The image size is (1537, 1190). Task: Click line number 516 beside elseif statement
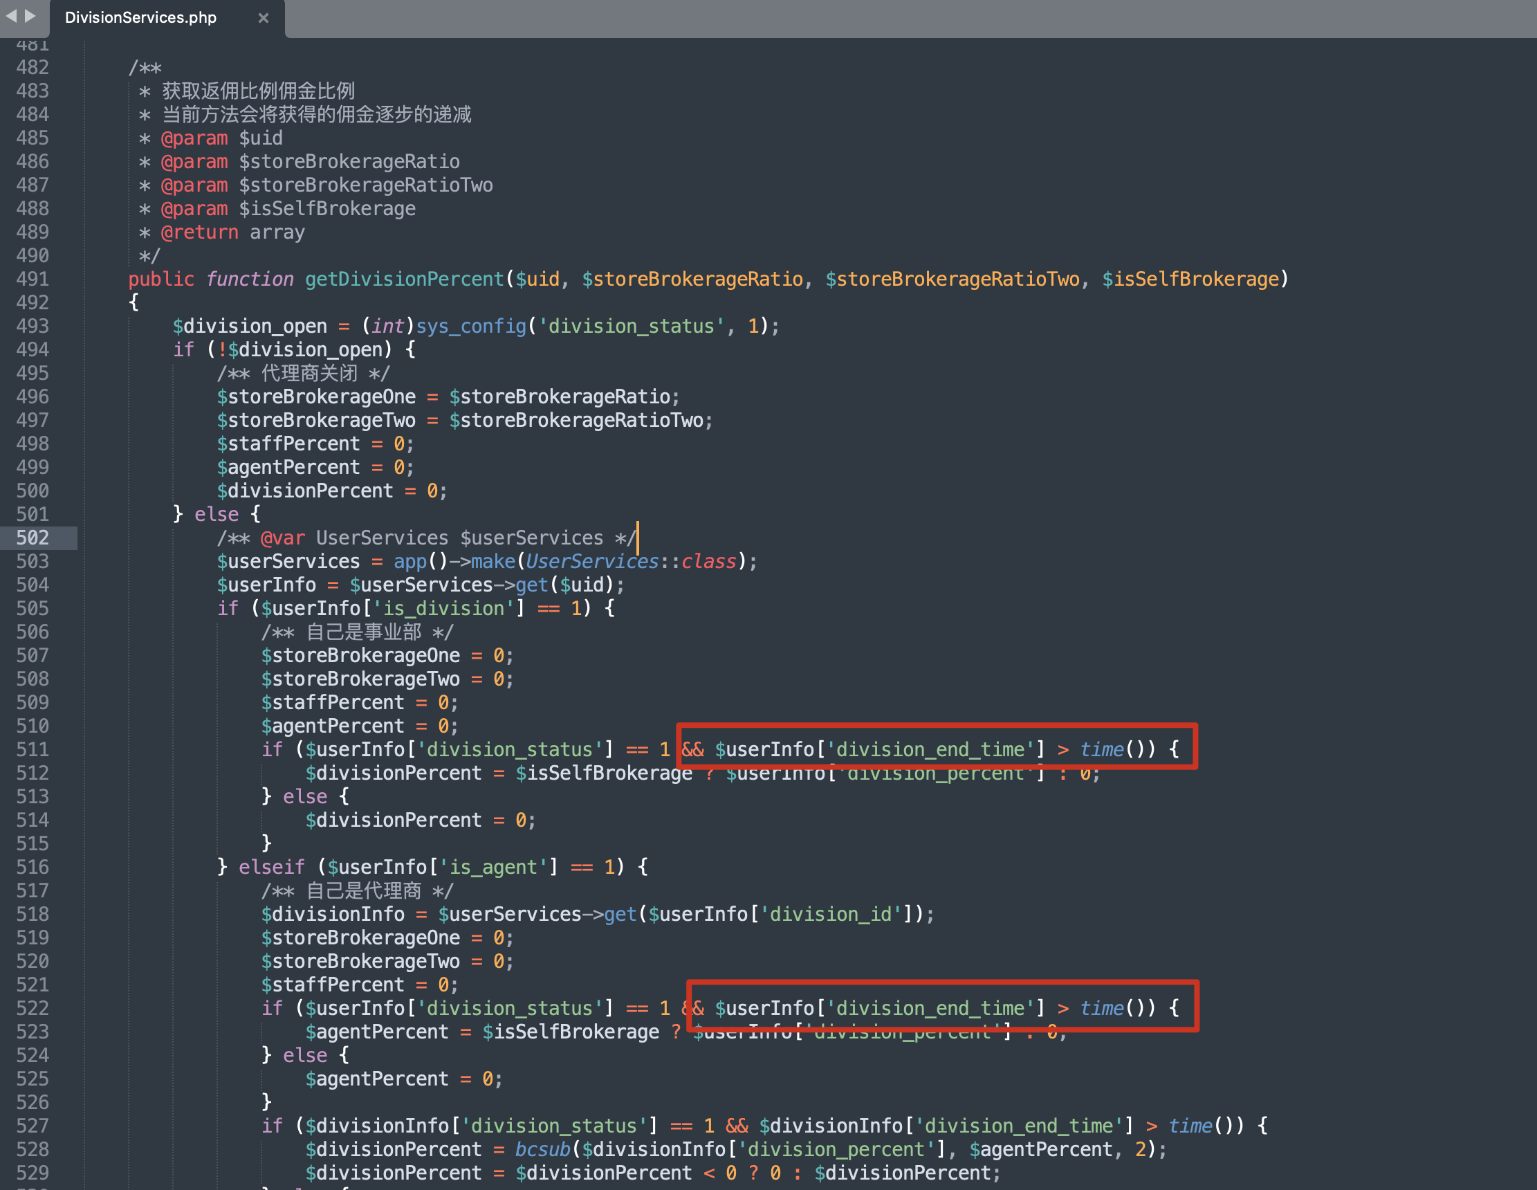tap(33, 867)
